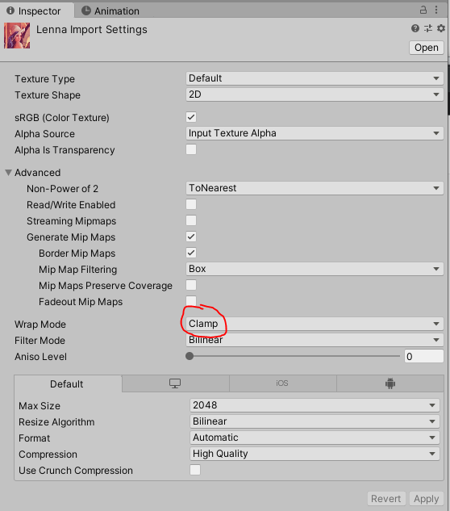Click the preset sliders icon
Viewport: 450px width, 511px height.
tap(428, 29)
